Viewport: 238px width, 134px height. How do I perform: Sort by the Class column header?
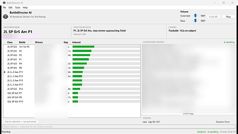pyautogui.click(x=10, y=42)
